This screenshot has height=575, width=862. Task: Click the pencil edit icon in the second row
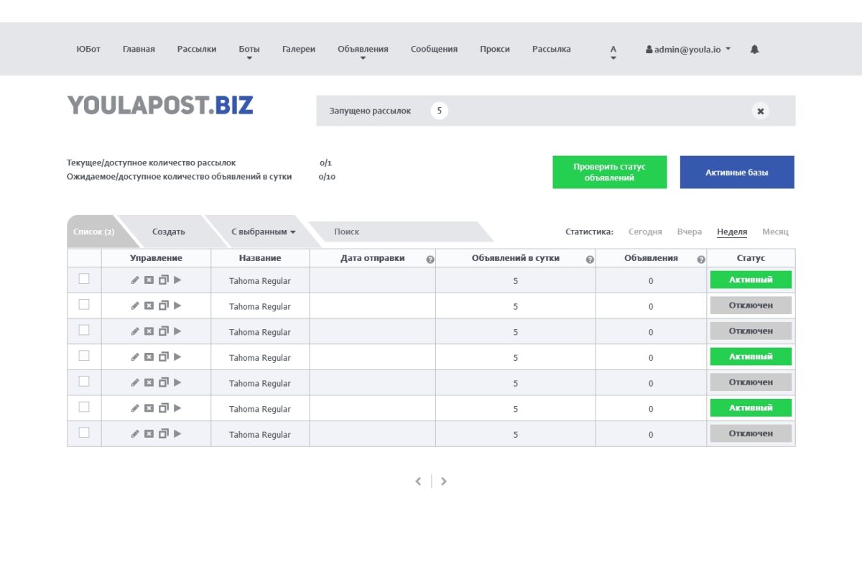point(135,305)
